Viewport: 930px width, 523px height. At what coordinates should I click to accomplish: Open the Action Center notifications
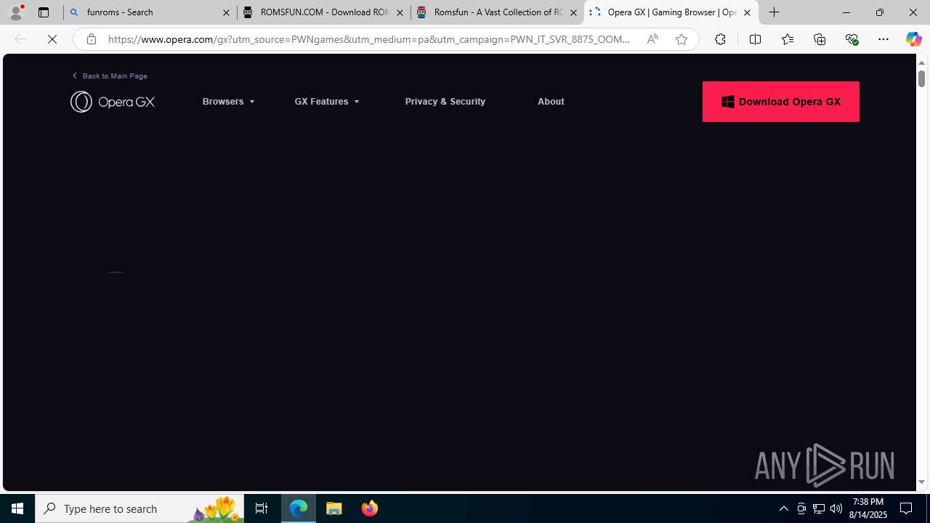click(x=907, y=508)
